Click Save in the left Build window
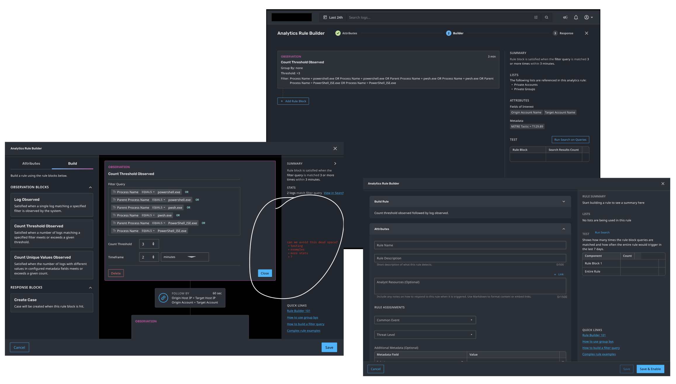The width and height of the screenshot is (676, 384). (x=329, y=348)
